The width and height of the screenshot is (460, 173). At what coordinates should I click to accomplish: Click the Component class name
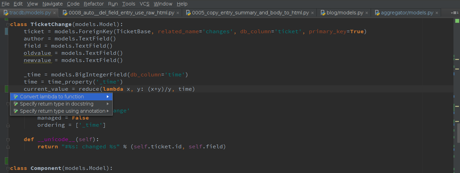click(46, 168)
